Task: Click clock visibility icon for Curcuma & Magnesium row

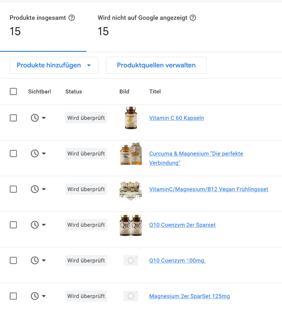Action: point(35,153)
